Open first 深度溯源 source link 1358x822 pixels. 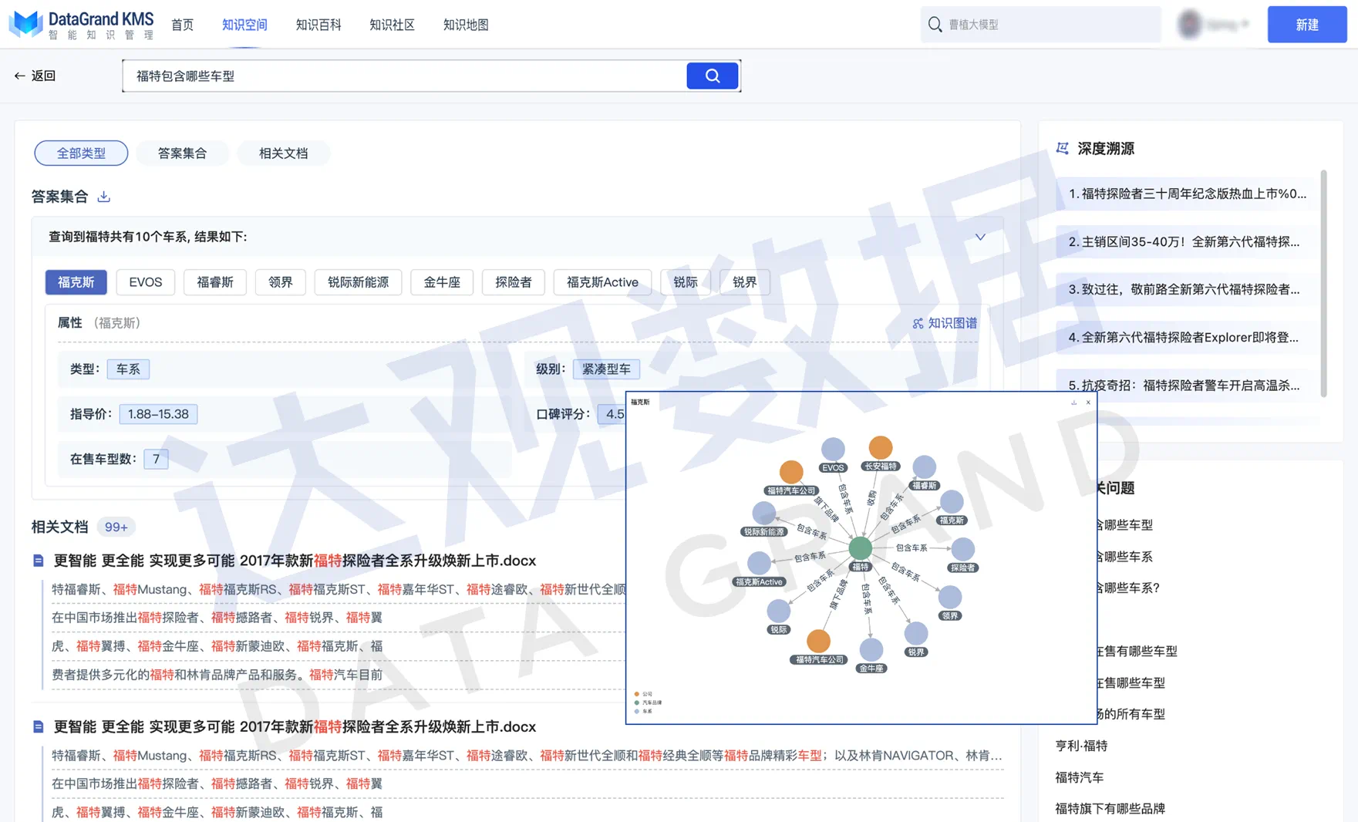tap(1187, 194)
